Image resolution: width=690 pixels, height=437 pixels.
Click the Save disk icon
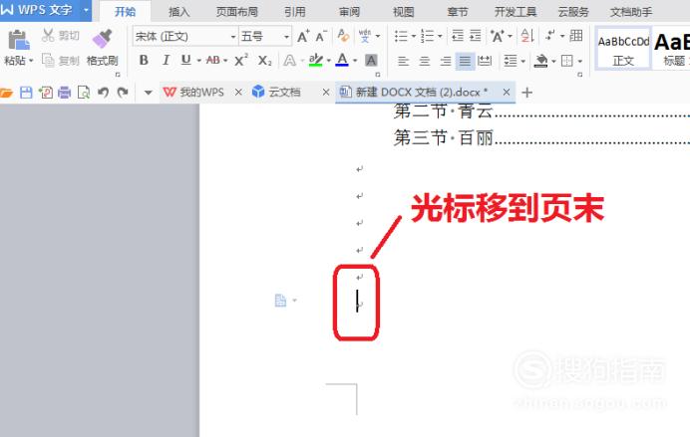(x=26, y=93)
